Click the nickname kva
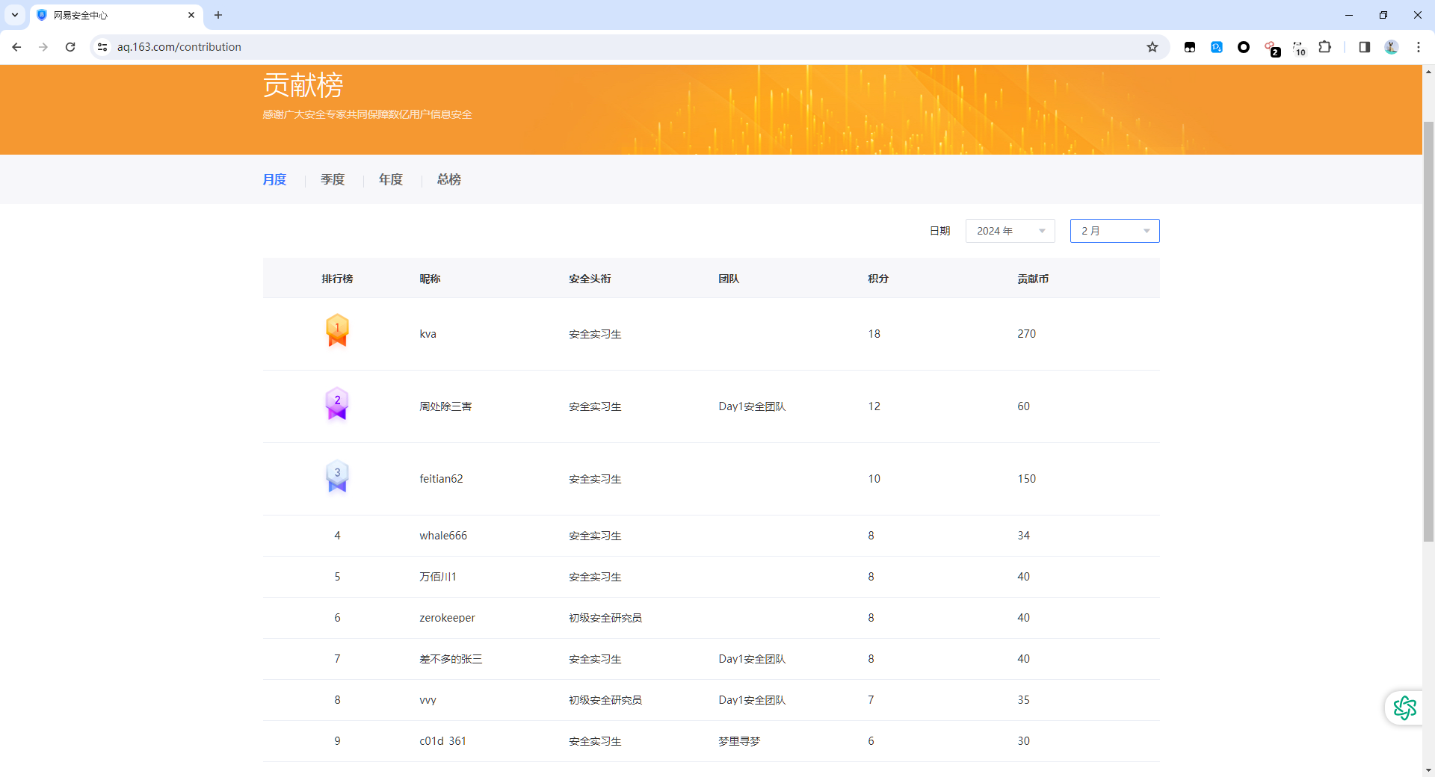The image size is (1435, 777). 428,334
